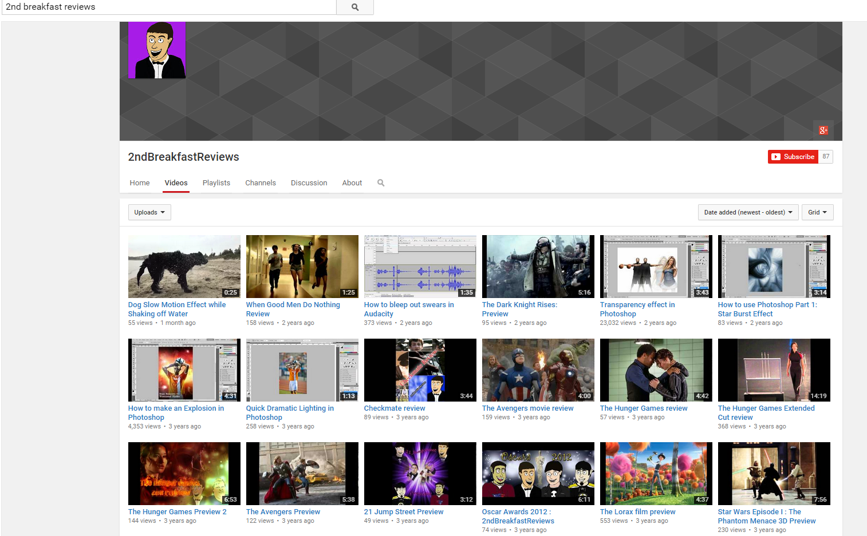The image size is (867, 536).
Task: Open the Dog Slow Motion Effect video title
Action: 177,309
